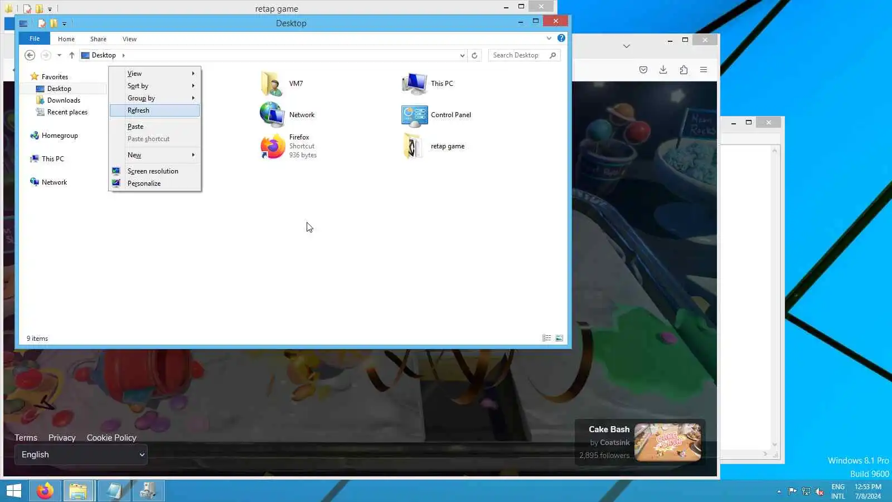This screenshot has height=502, width=892.
Task: Choose Paste from context menu
Action: pyautogui.click(x=156, y=127)
